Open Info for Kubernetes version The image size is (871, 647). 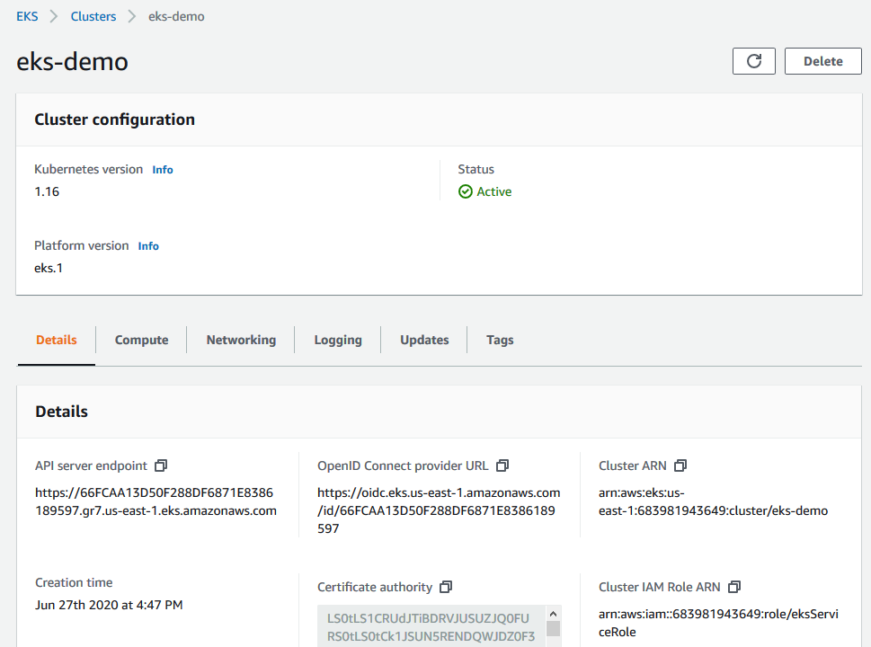click(x=163, y=170)
